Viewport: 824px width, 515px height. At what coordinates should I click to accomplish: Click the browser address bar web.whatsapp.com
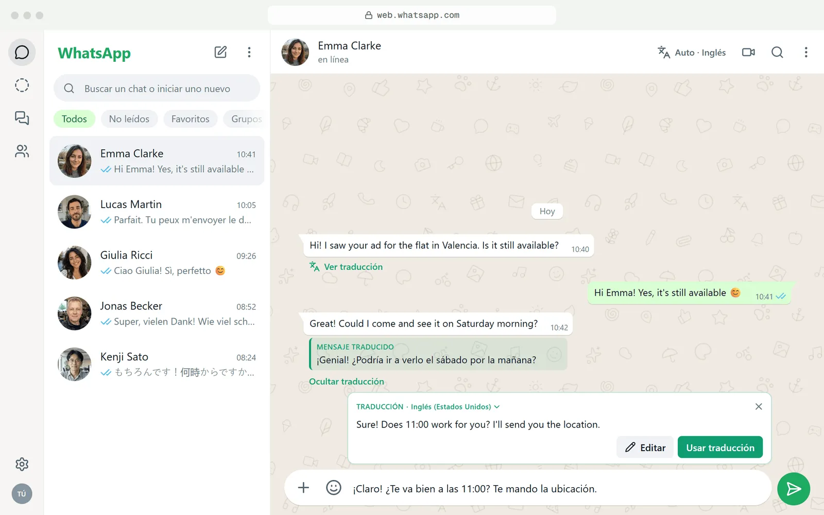412,15
